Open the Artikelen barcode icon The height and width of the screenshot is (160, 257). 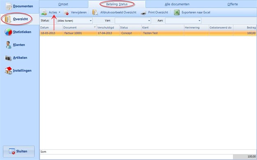click(x=8, y=58)
